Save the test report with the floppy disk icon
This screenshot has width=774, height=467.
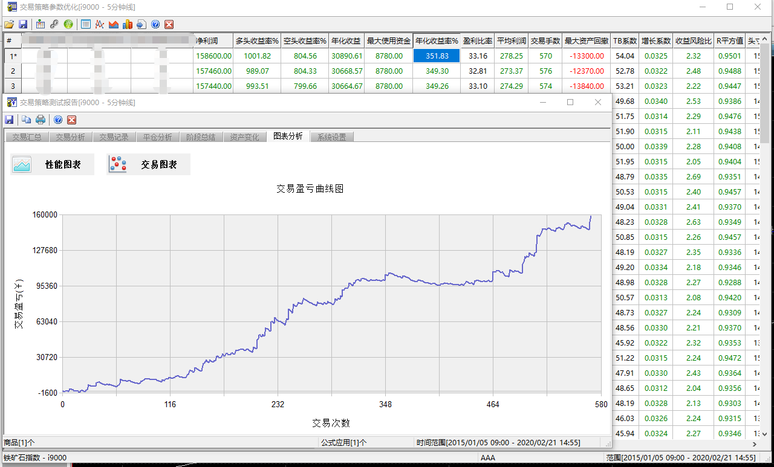click(x=10, y=120)
